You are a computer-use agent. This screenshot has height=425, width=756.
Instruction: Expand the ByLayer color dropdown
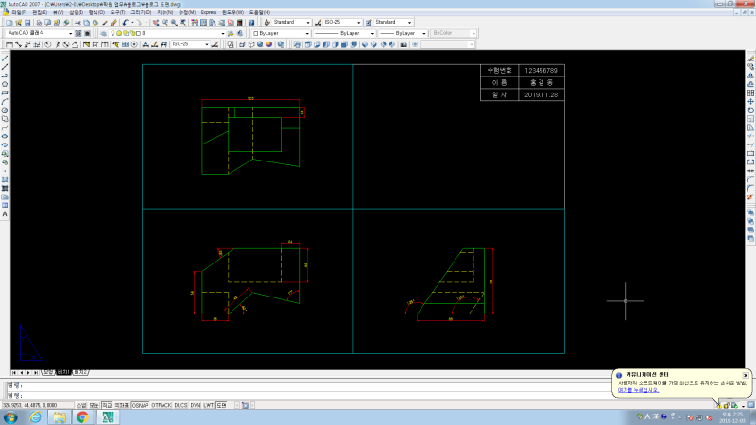[281, 33]
